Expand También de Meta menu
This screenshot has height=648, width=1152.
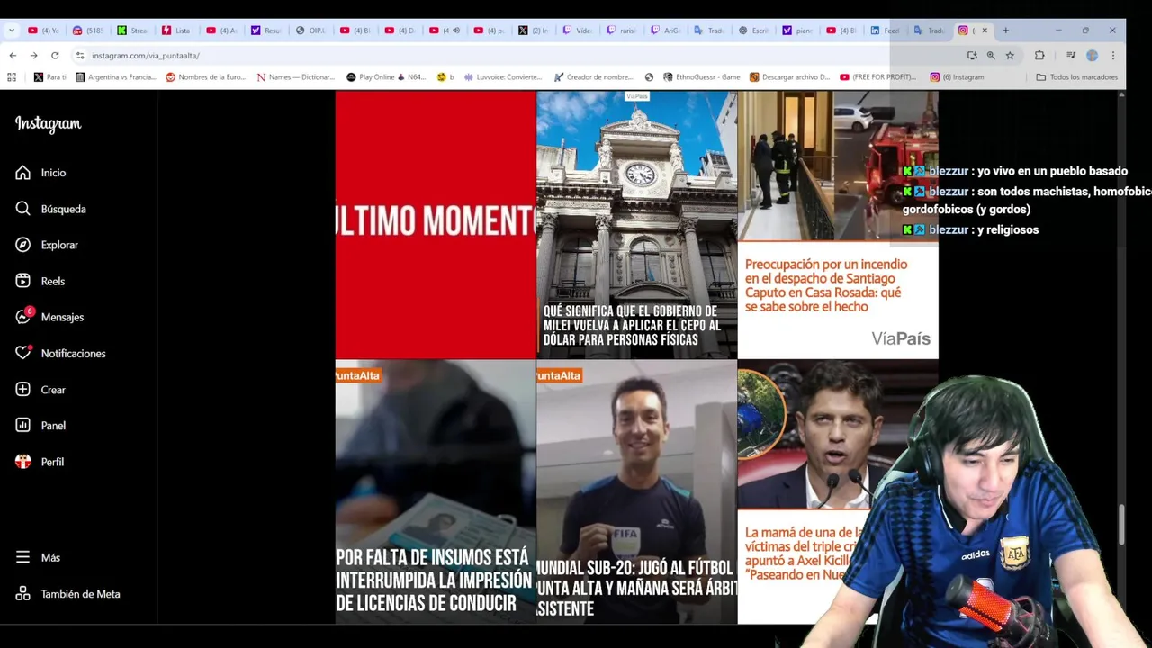67,594
